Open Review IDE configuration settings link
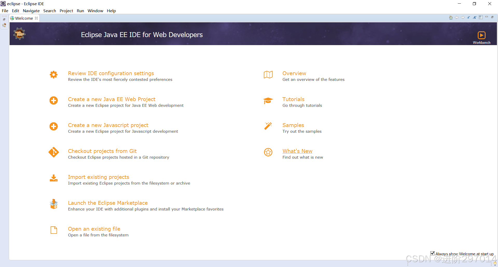Viewport: 498px width, 267px height. pos(111,73)
